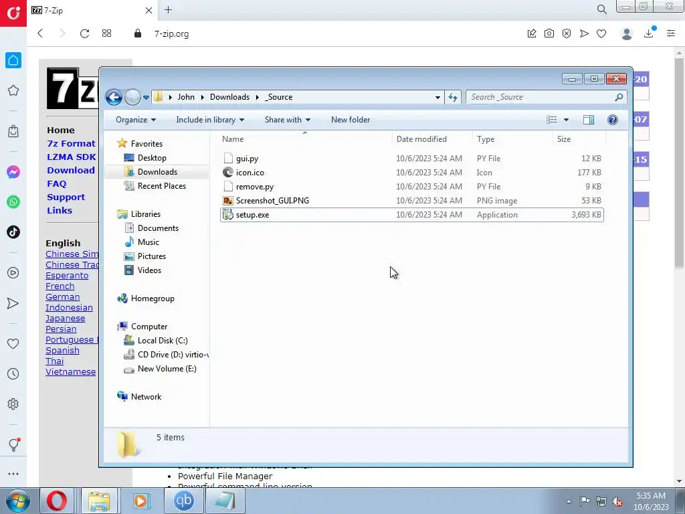Image resolution: width=685 pixels, height=514 pixels.
Task: Reload the 7-zip.org page
Action: point(84,33)
